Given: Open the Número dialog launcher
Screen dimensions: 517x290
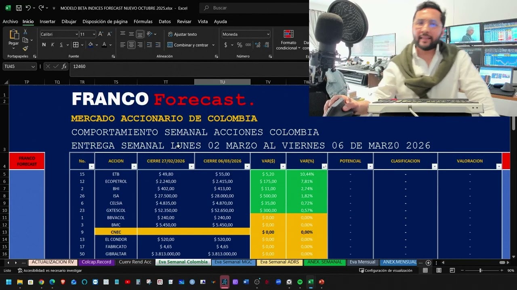Looking at the screenshot, I should [270, 56].
